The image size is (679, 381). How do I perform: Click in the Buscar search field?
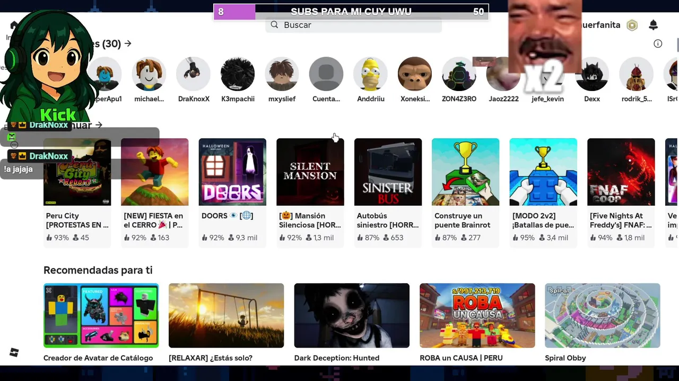pyautogui.click(x=353, y=25)
